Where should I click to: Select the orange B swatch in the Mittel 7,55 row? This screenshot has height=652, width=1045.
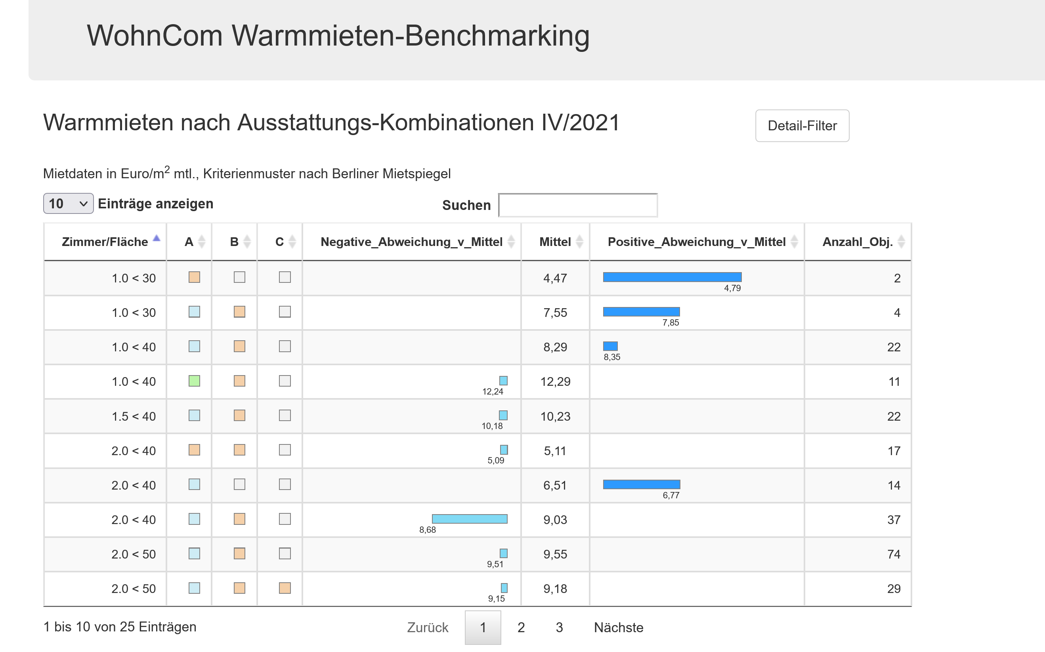pos(240,312)
